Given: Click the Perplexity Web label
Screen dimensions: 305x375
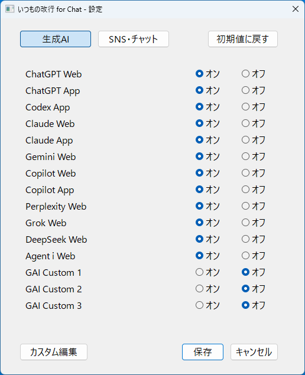Looking at the screenshot, I should coord(56,207).
